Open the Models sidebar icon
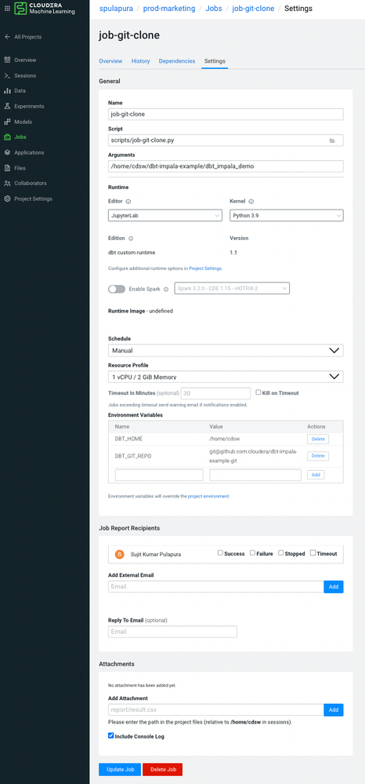 pos(7,122)
